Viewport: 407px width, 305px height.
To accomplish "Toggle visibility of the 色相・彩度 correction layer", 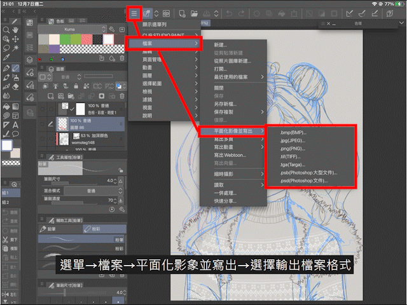I will (42, 109).
